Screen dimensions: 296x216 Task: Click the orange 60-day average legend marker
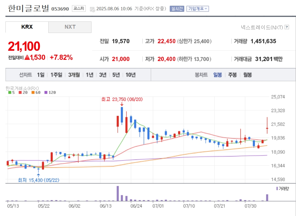coord(33,92)
